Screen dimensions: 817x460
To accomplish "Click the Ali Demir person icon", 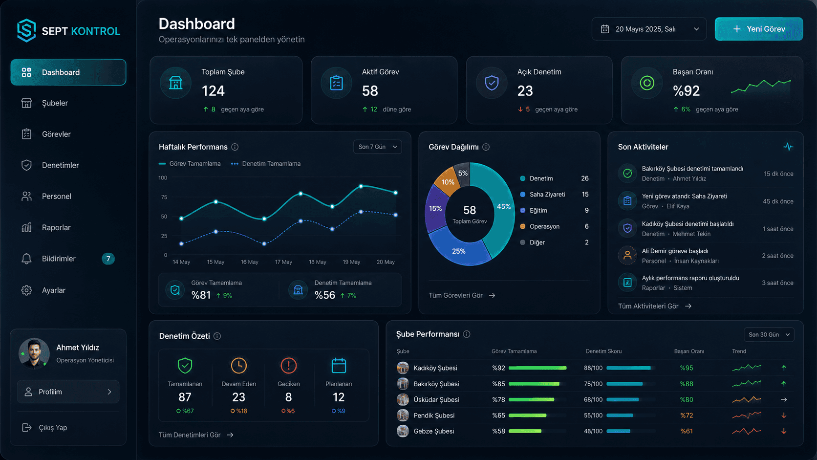I will point(627,255).
